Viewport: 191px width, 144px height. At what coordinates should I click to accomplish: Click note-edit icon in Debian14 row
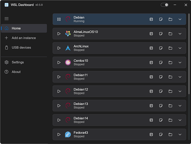coord(161,120)
